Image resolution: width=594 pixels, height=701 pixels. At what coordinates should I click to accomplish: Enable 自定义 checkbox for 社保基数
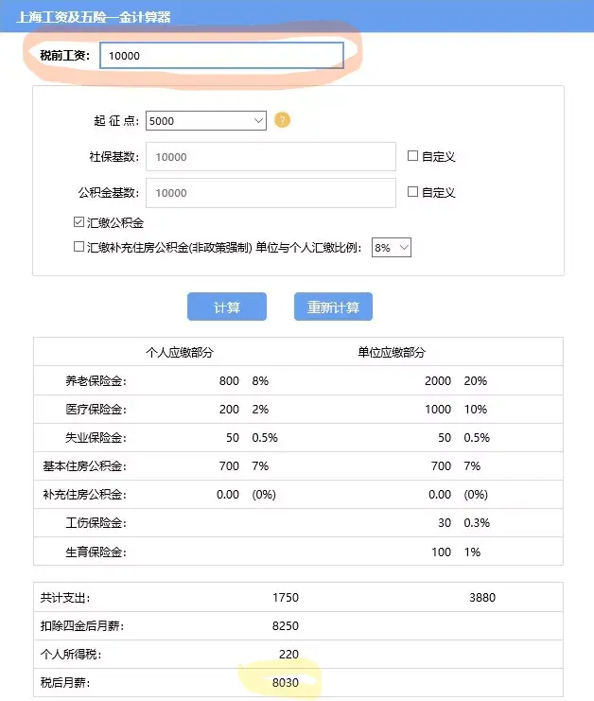(412, 156)
